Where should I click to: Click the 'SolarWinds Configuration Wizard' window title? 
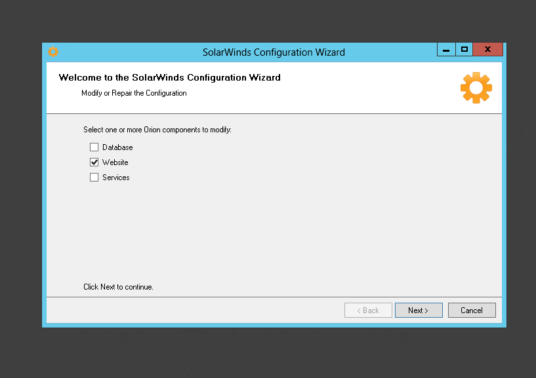274,52
